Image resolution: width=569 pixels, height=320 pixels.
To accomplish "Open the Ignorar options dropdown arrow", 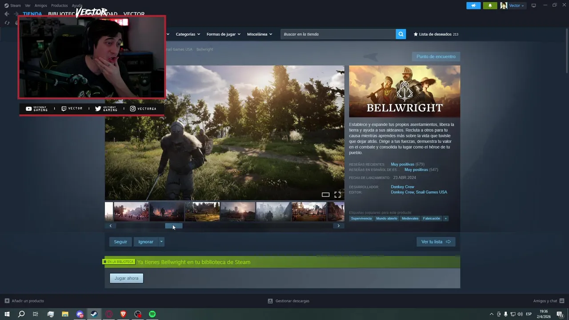I will coord(161,242).
